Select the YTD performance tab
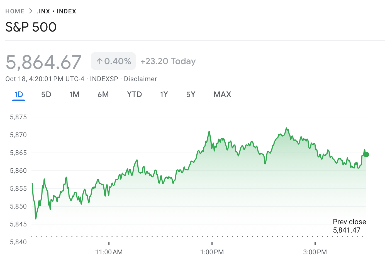 click(134, 95)
